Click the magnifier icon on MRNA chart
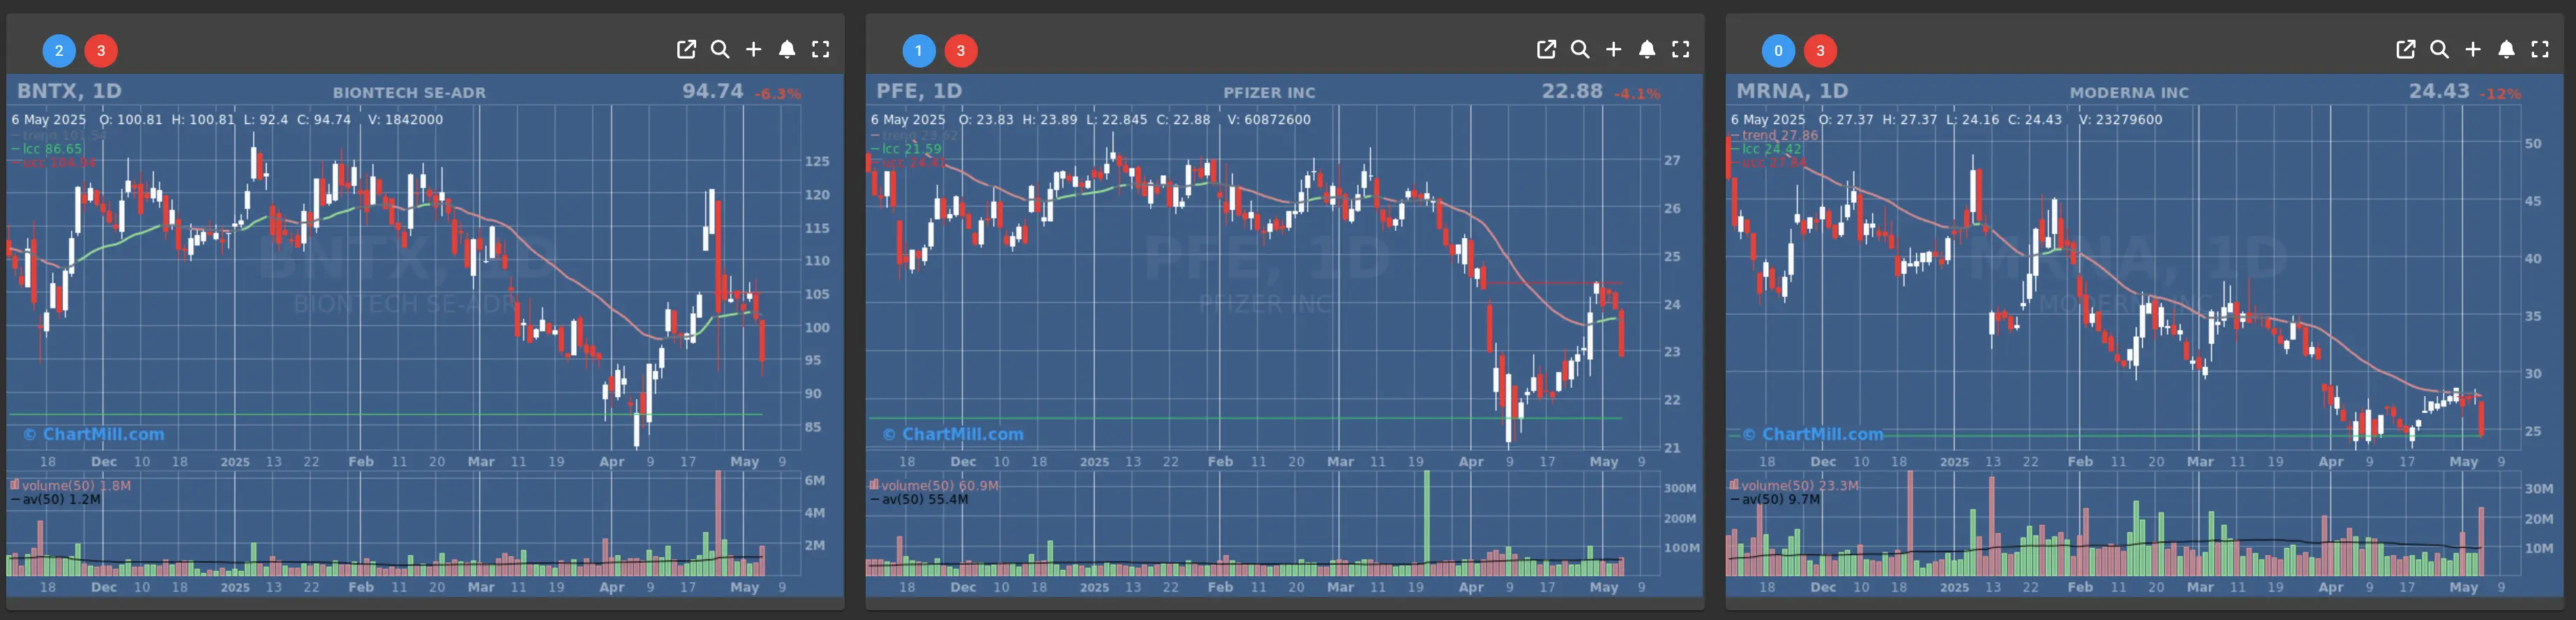Screen dimensions: 2576x620 (x=2439, y=49)
